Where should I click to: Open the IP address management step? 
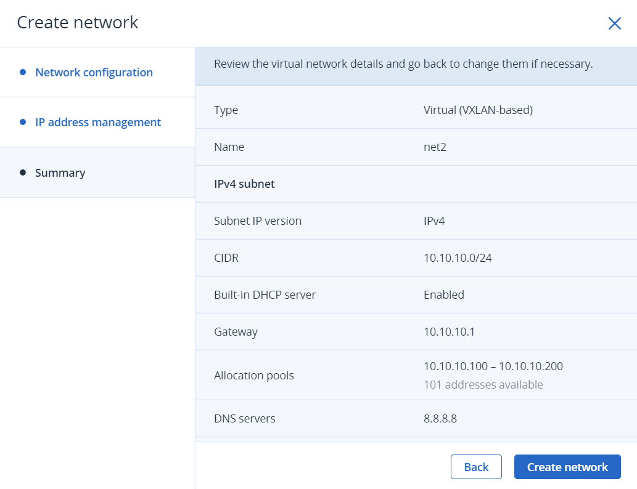tap(98, 122)
